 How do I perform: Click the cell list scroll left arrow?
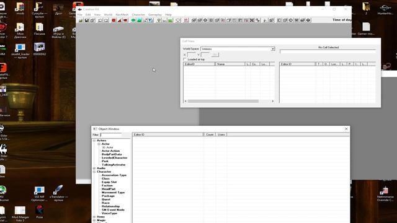185,101
